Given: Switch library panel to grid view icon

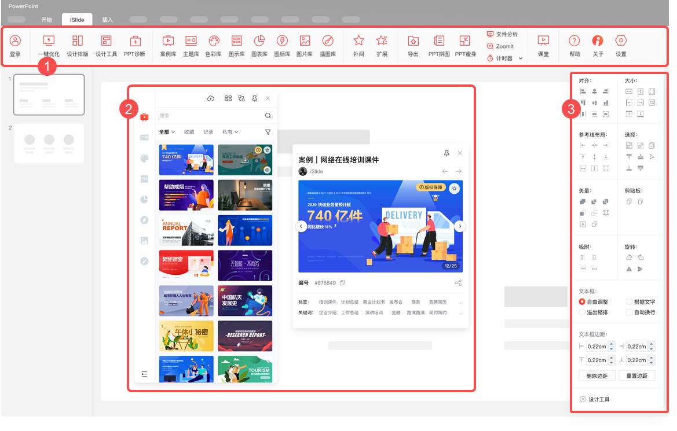Looking at the screenshot, I should 228,98.
